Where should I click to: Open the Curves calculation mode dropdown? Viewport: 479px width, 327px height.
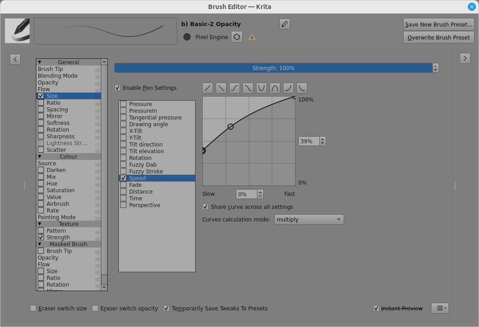pyautogui.click(x=309, y=220)
